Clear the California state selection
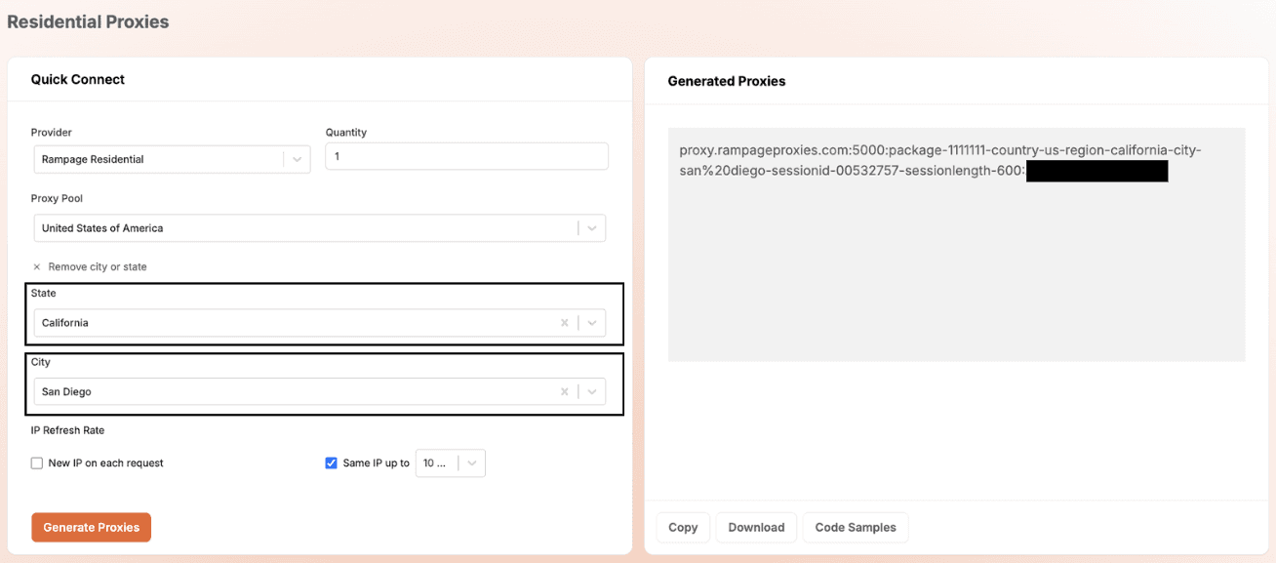The image size is (1276, 563). [564, 323]
